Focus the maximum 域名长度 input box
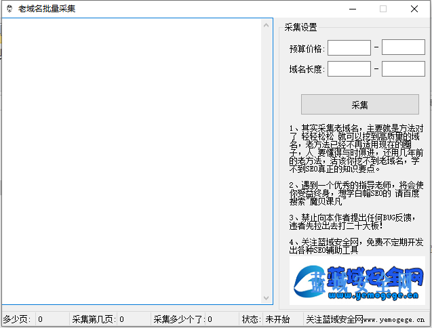432x328 pixels. (x=403, y=68)
